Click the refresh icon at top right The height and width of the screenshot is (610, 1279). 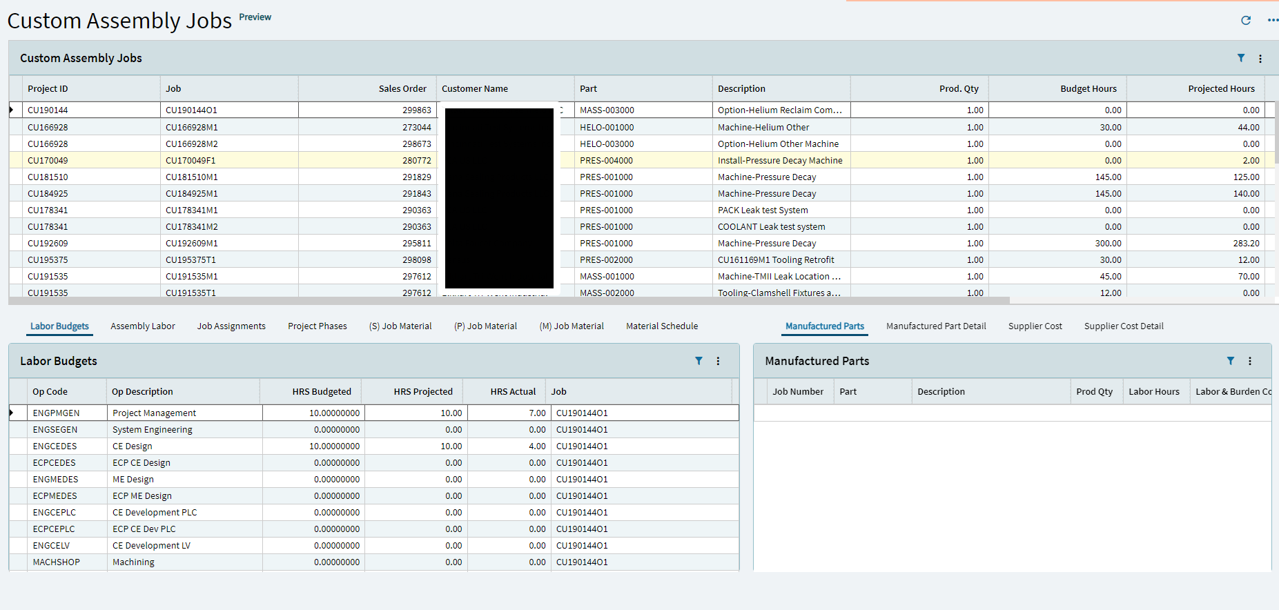coord(1245,20)
